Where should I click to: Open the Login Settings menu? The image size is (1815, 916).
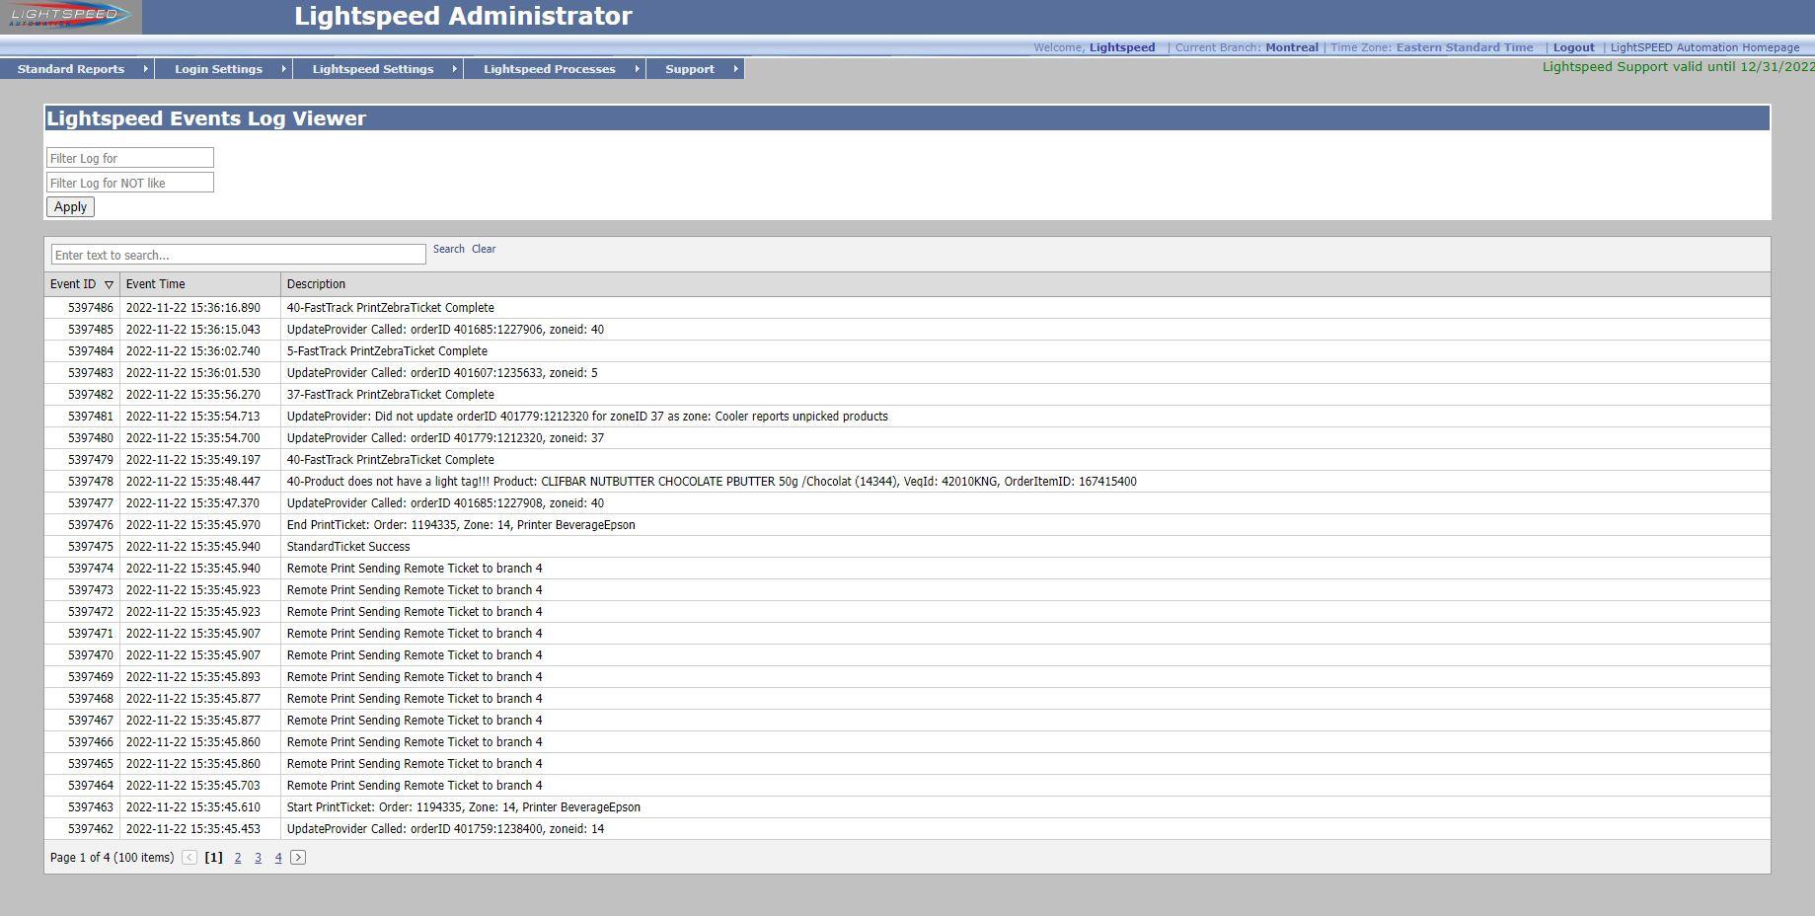coord(218,69)
